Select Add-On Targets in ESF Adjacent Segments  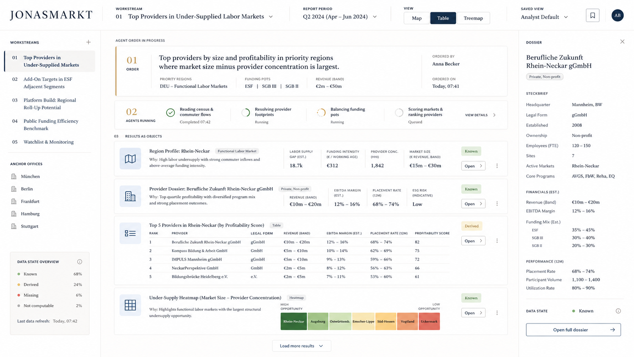[x=49, y=83]
